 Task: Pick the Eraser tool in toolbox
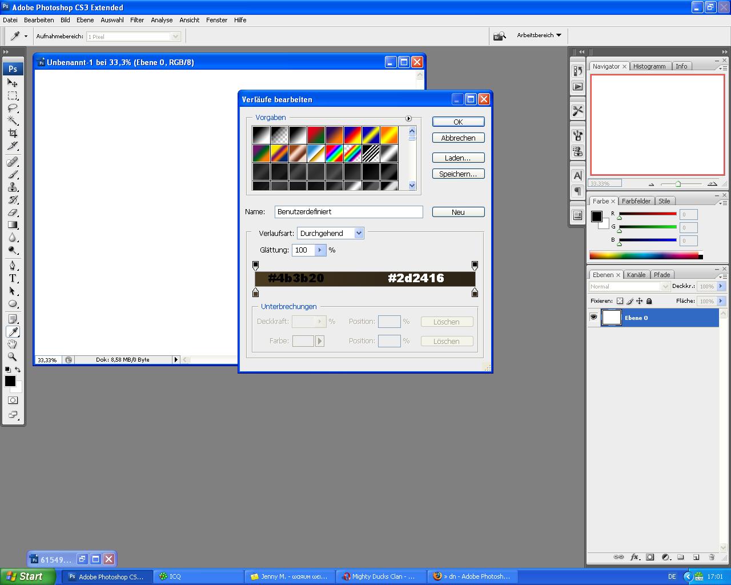(x=13, y=213)
